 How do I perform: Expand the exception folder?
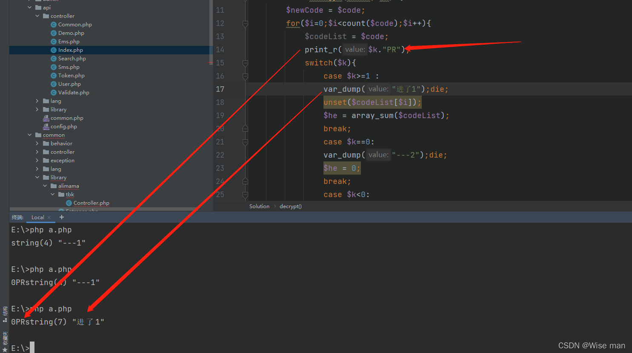click(x=37, y=161)
